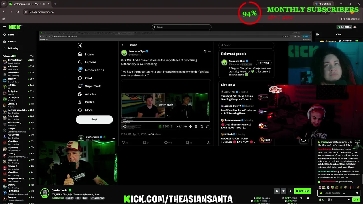363x204 pixels.
Task: Expand More options in X navigation
Action: click(x=85, y=110)
